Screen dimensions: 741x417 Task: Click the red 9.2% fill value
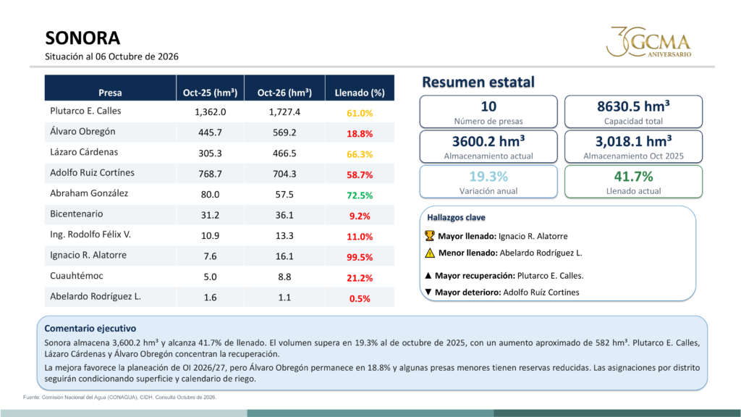[360, 216]
